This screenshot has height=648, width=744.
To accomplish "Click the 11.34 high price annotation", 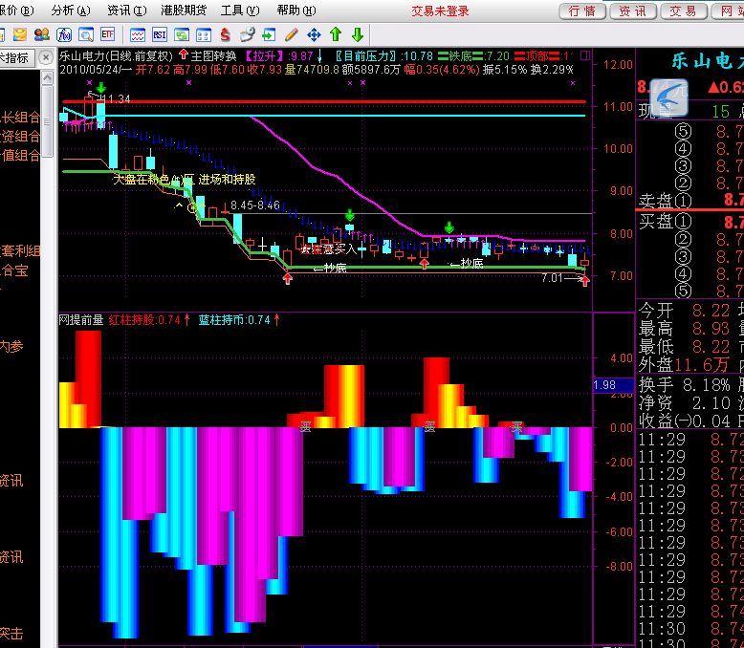I will click(119, 99).
